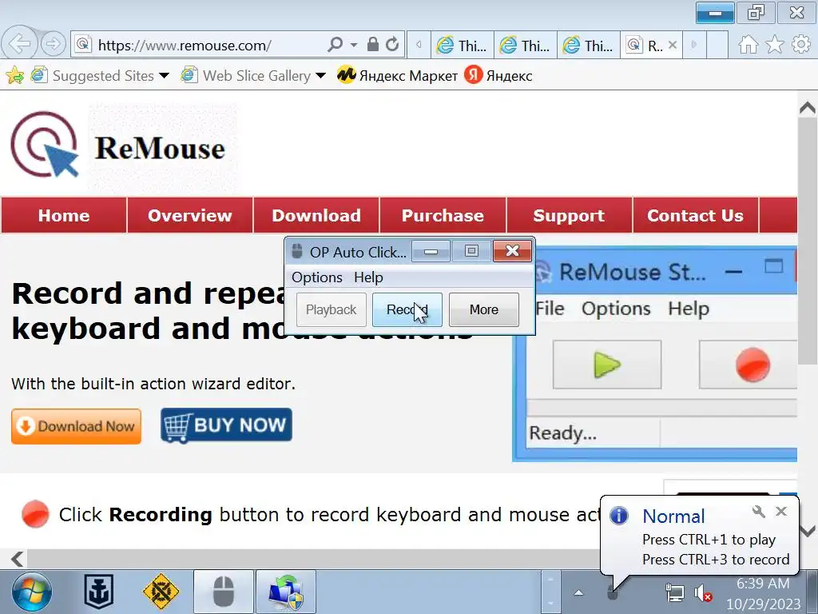The width and height of the screenshot is (818, 614).
Task: Open the yellow diamond taskbar app
Action: click(x=161, y=592)
